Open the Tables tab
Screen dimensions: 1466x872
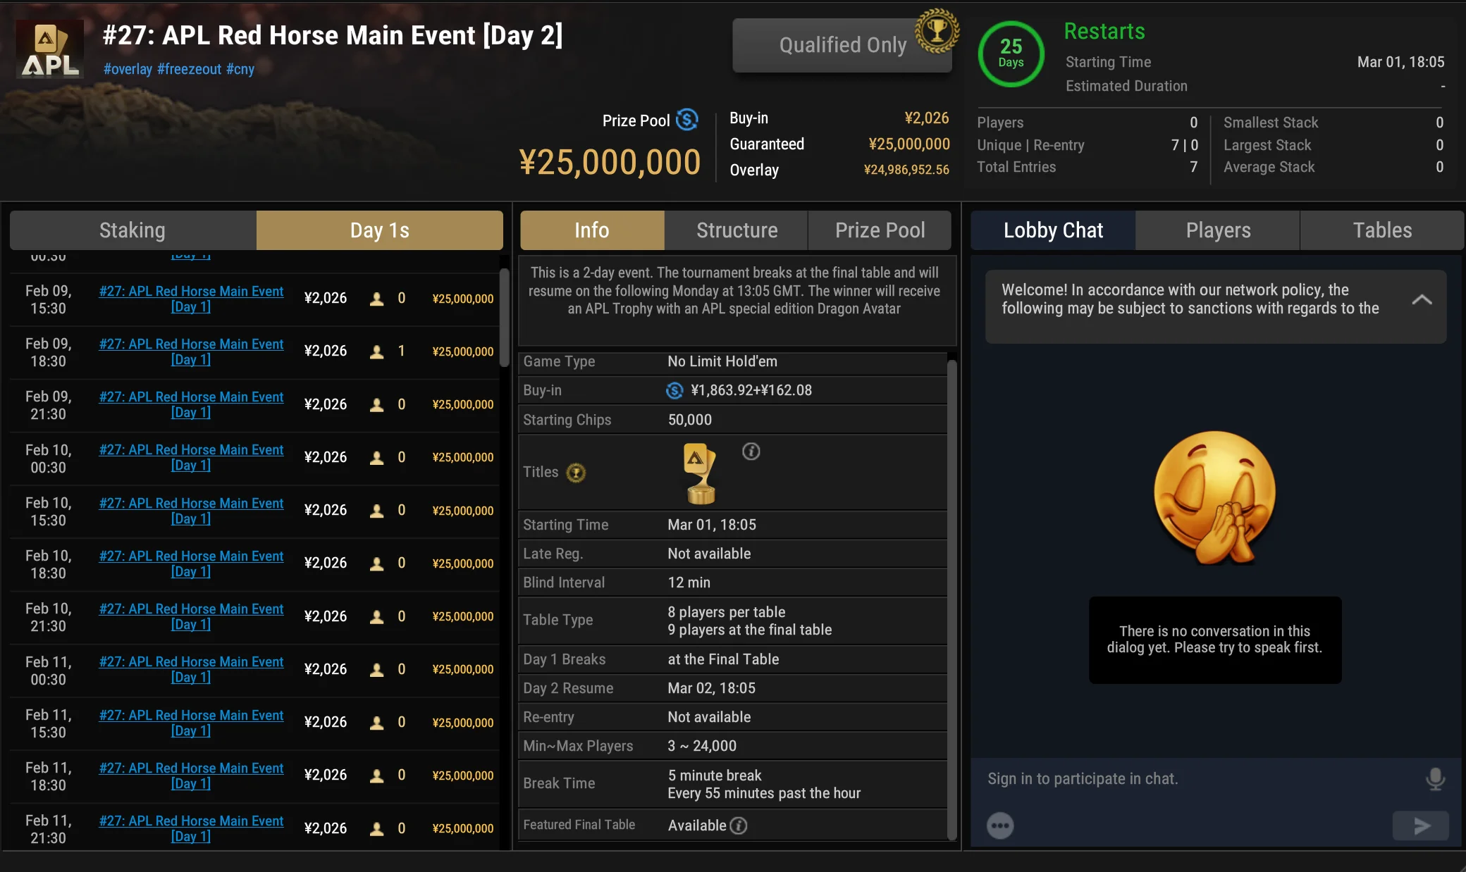click(x=1382, y=230)
